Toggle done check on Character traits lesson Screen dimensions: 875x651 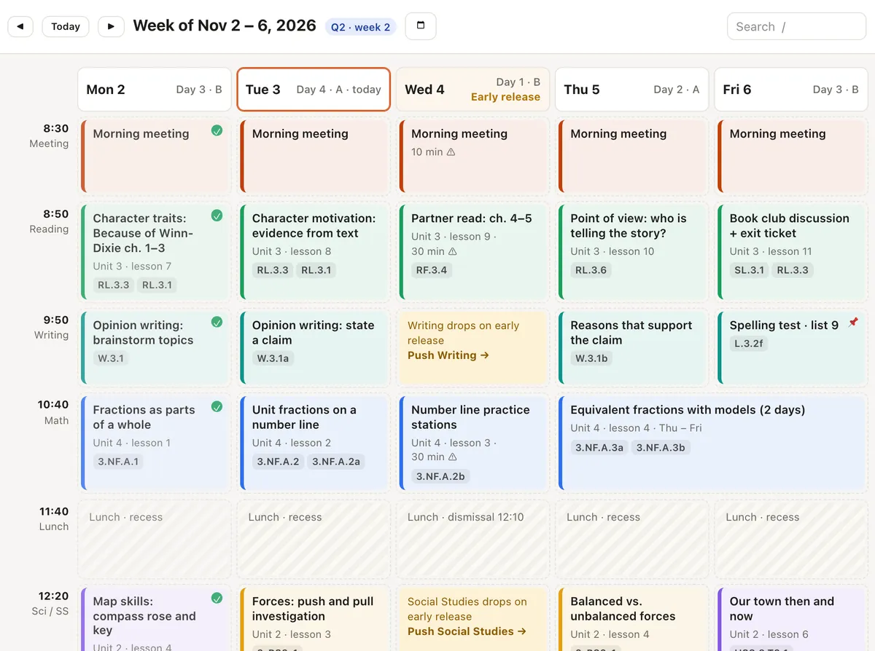pos(217,216)
